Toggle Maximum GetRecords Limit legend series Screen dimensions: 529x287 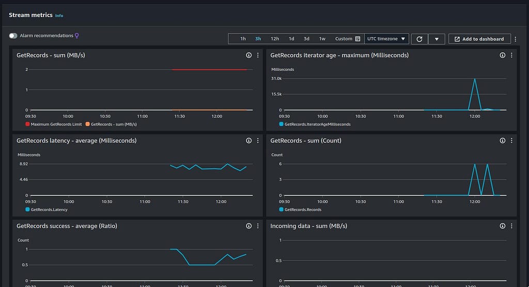click(54, 124)
